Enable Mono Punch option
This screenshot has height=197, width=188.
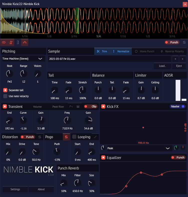(144, 51)
